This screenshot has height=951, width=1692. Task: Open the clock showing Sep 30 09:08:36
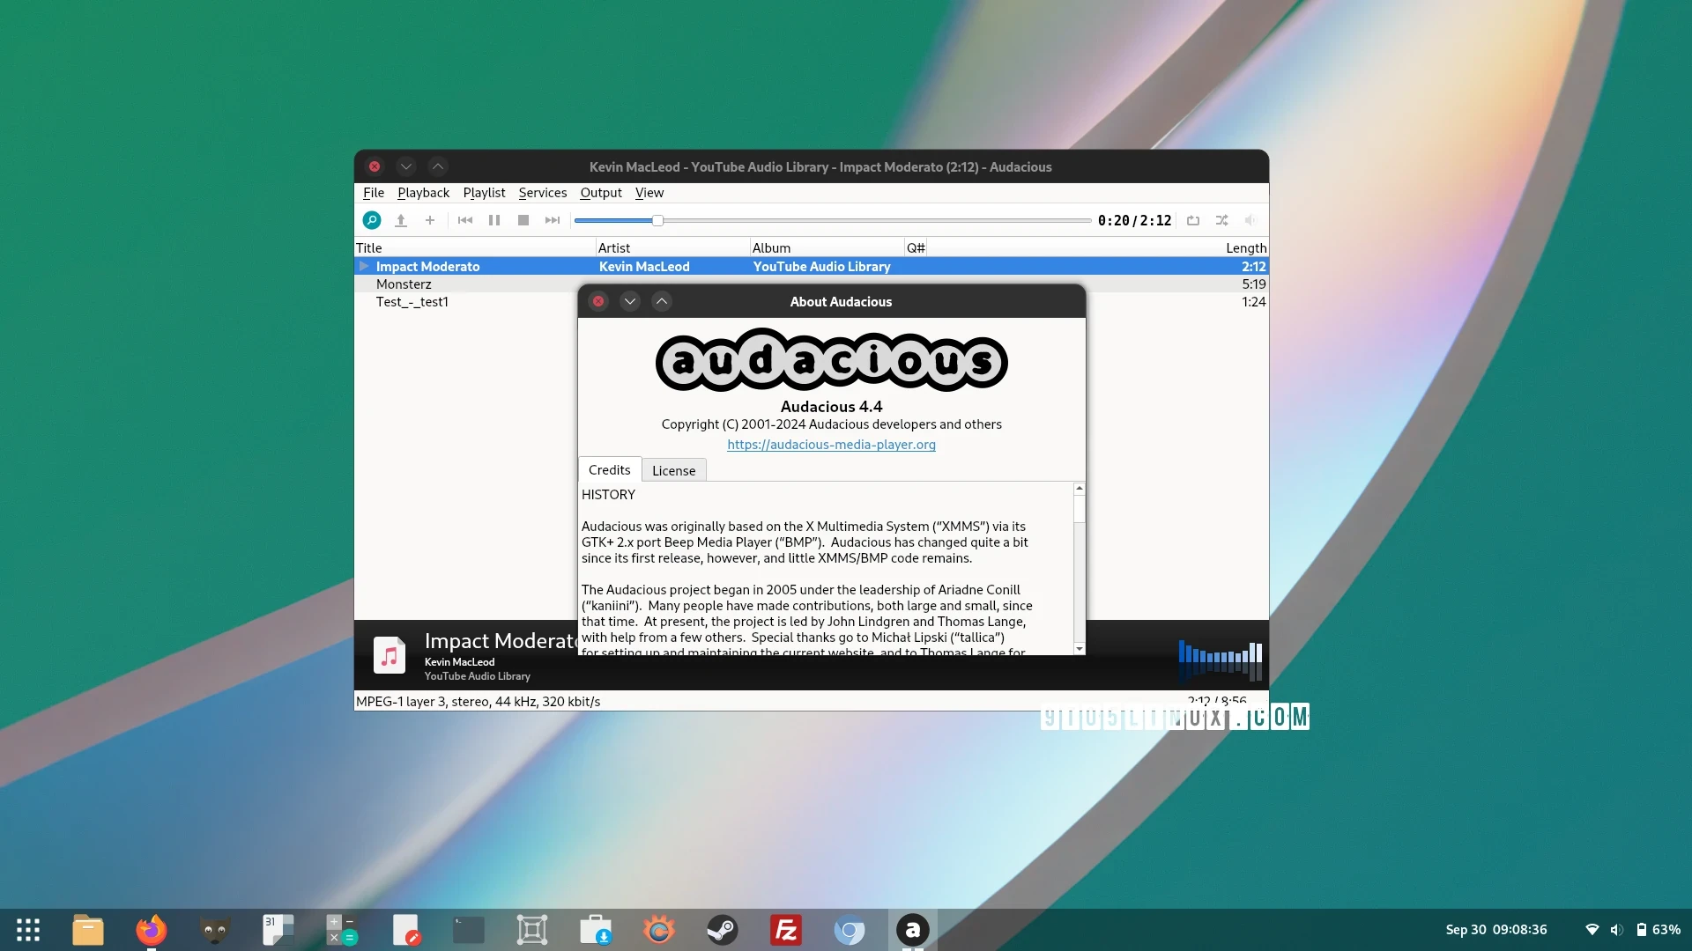pos(1496,930)
